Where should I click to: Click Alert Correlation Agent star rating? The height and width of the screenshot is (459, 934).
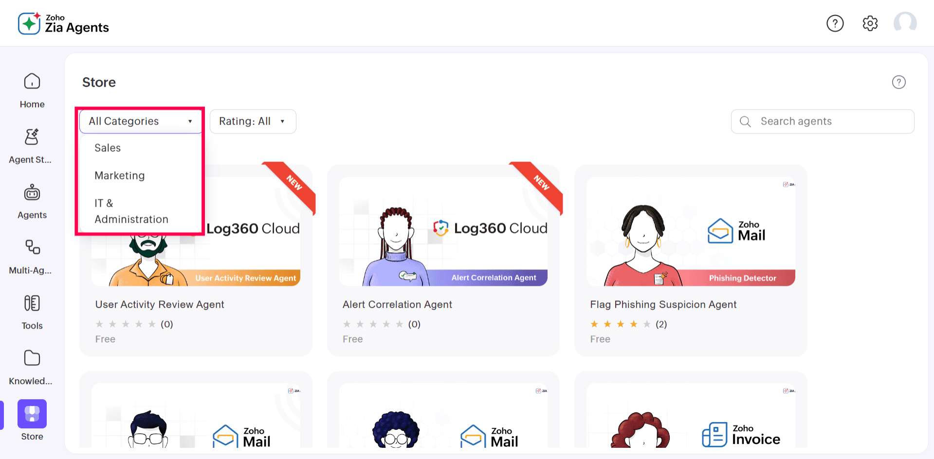point(373,324)
